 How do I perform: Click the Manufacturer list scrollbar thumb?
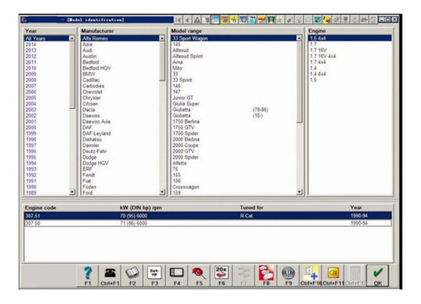coord(162,61)
